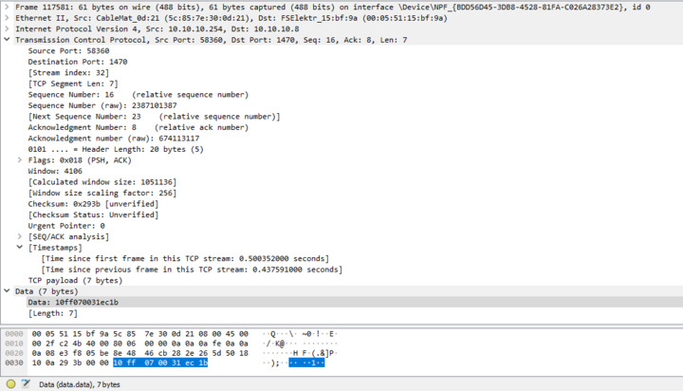Select the TCP payload (7 bytes) row

click(75, 280)
